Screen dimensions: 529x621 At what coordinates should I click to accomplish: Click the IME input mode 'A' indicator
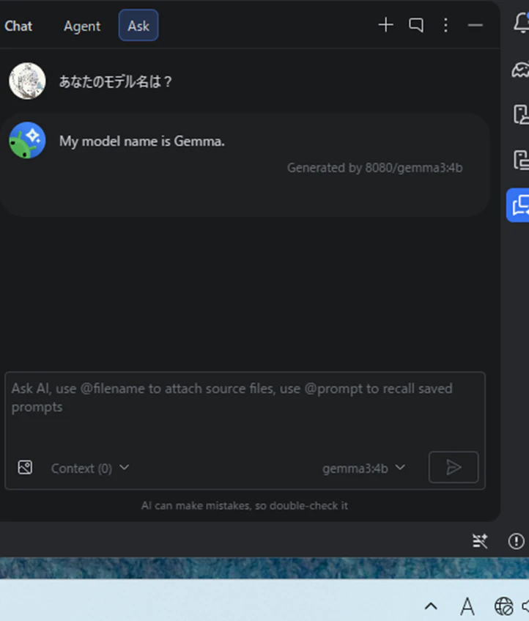pos(467,606)
